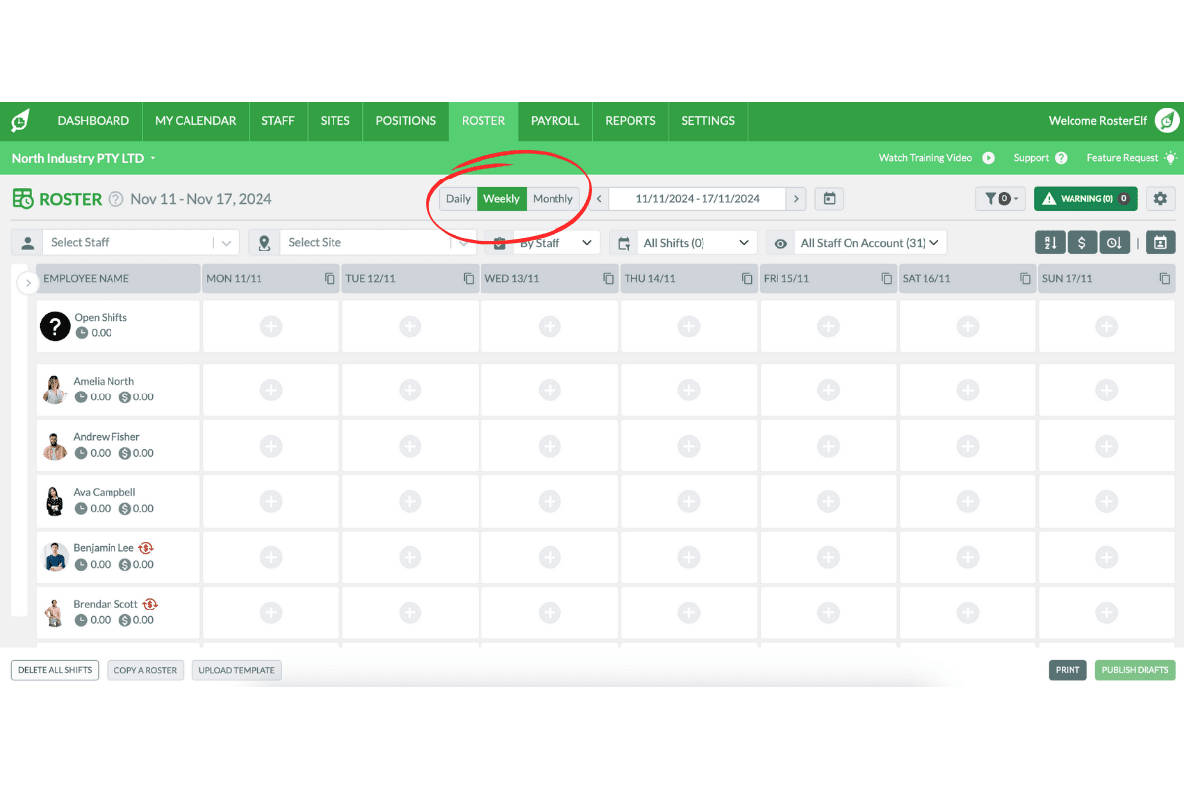Screen dimensions: 1184x789
Task: Click the PUBLISH DRAFTS button
Action: click(1135, 670)
